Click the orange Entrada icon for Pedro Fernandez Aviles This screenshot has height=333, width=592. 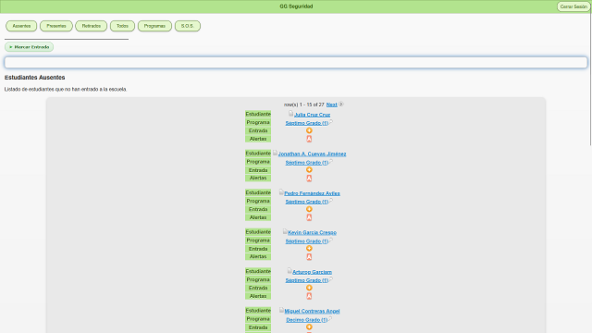(309, 209)
